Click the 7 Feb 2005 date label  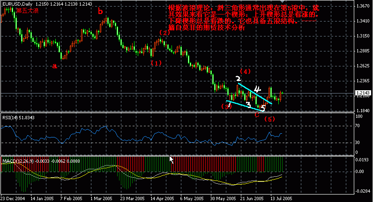(71, 198)
